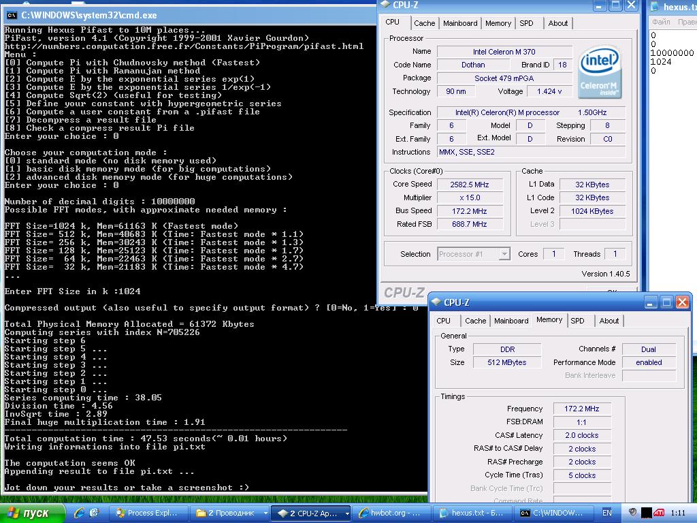Switch to hexus.txt Notepad taskbar button
The height and width of the screenshot is (523, 697).
tap(472, 513)
